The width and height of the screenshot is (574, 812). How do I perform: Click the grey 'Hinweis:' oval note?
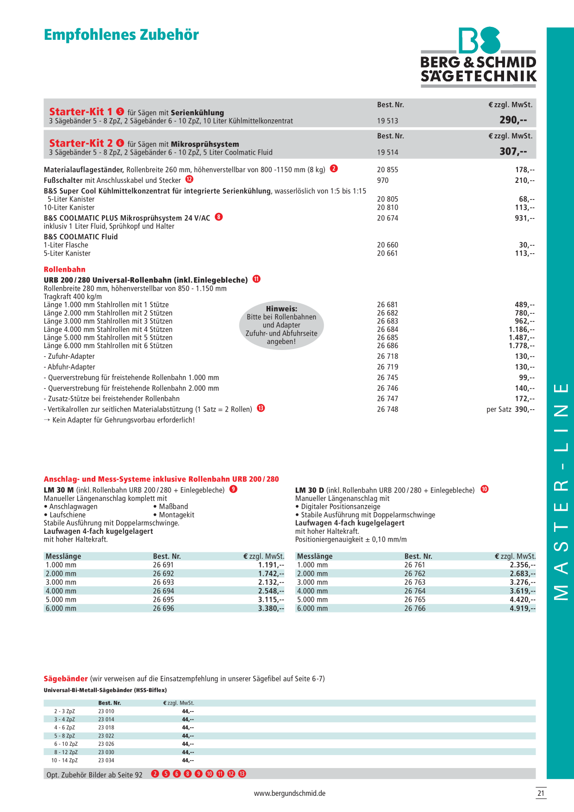tap(281, 325)
